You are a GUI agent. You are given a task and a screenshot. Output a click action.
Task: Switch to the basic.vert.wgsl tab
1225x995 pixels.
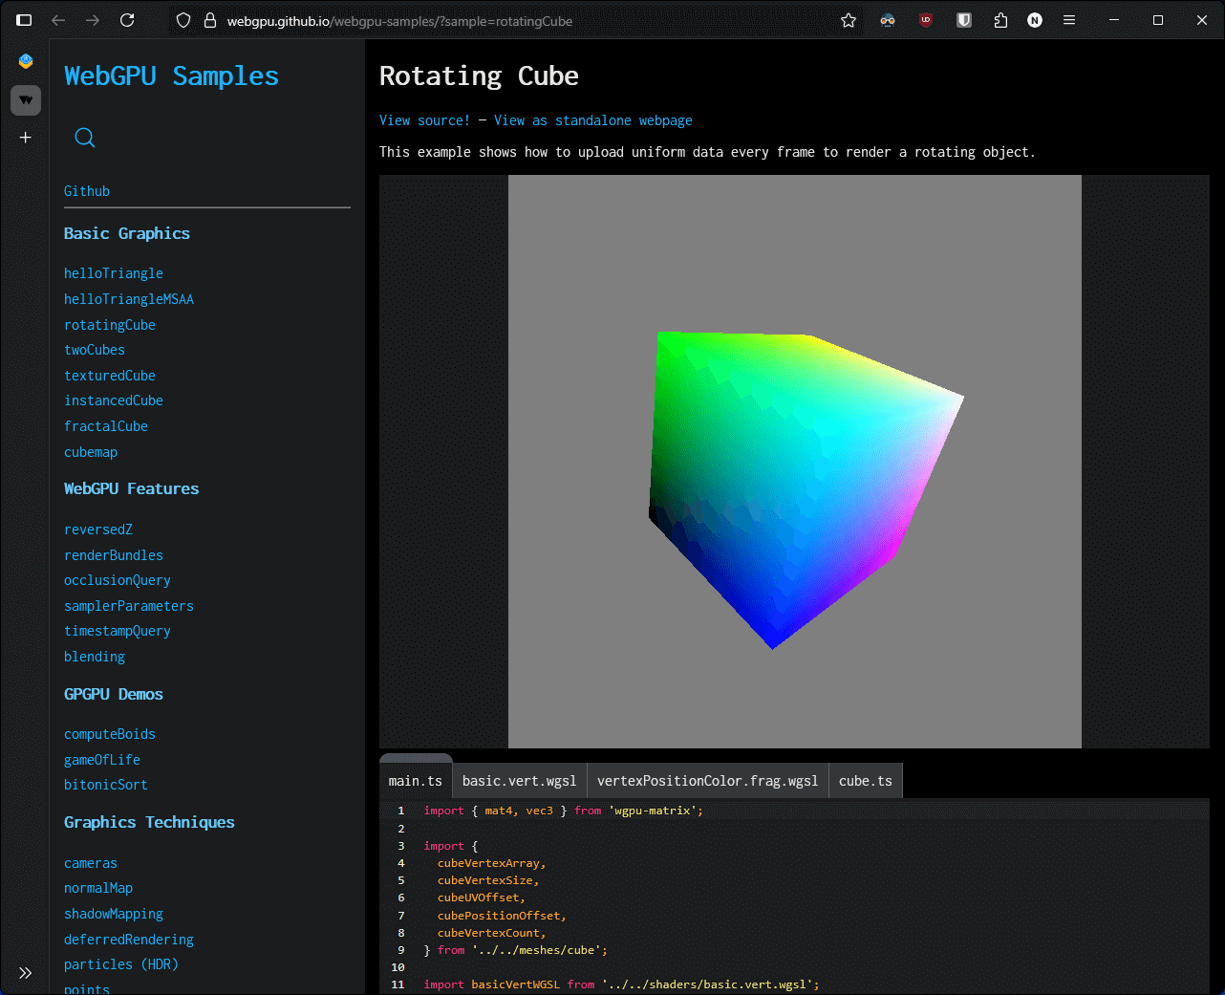click(519, 780)
